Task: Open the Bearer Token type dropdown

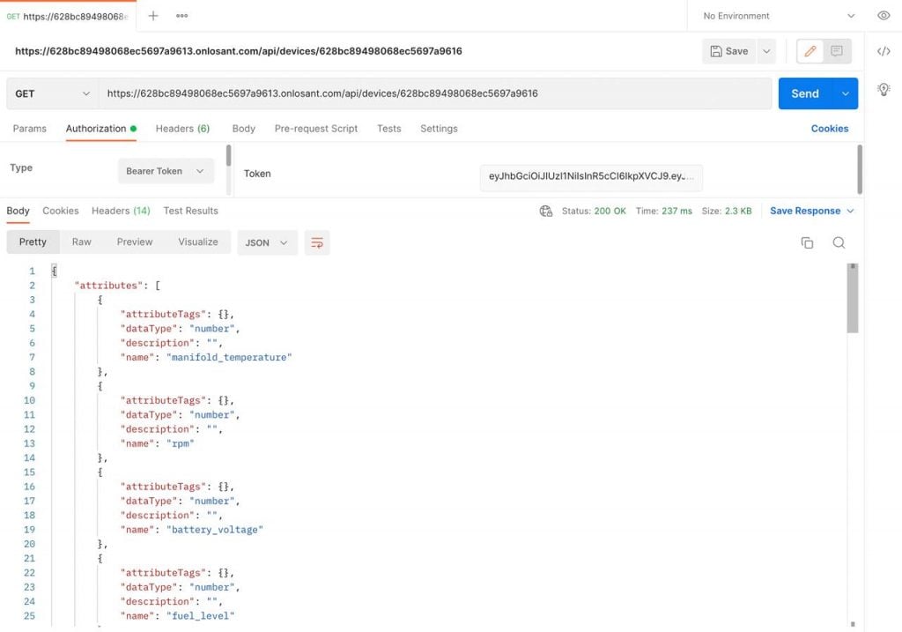Action: 165,171
